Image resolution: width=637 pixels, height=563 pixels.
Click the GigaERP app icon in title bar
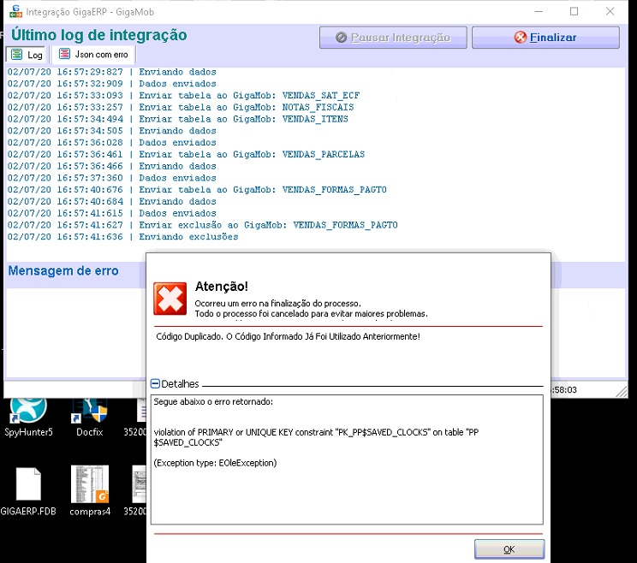pos(14,12)
